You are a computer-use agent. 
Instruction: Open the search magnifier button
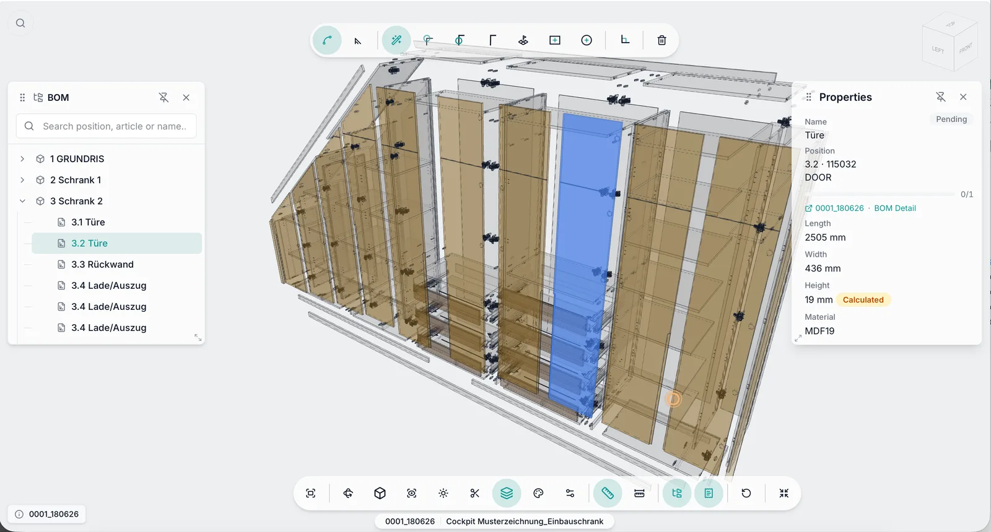pos(20,23)
